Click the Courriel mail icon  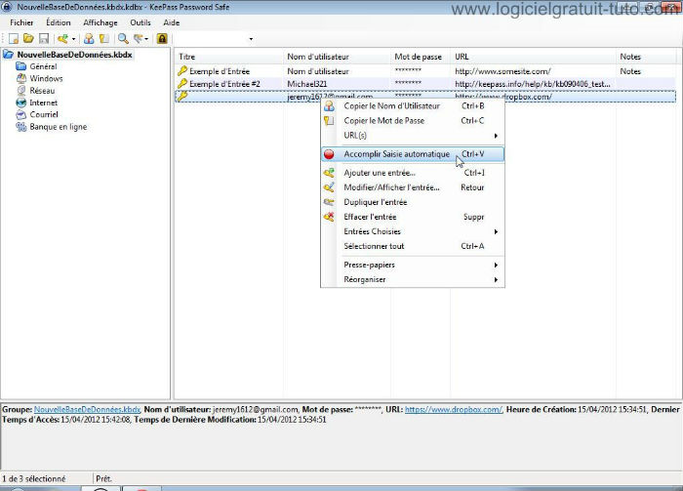pyautogui.click(x=20, y=114)
